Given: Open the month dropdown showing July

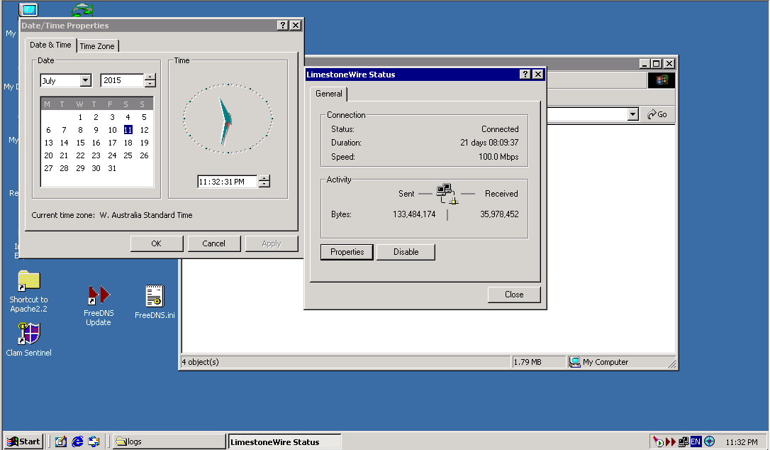Looking at the screenshot, I should [x=86, y=80].
